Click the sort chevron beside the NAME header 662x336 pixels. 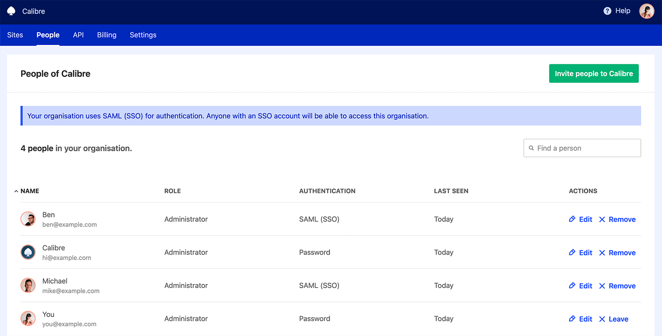pos(15,190)
